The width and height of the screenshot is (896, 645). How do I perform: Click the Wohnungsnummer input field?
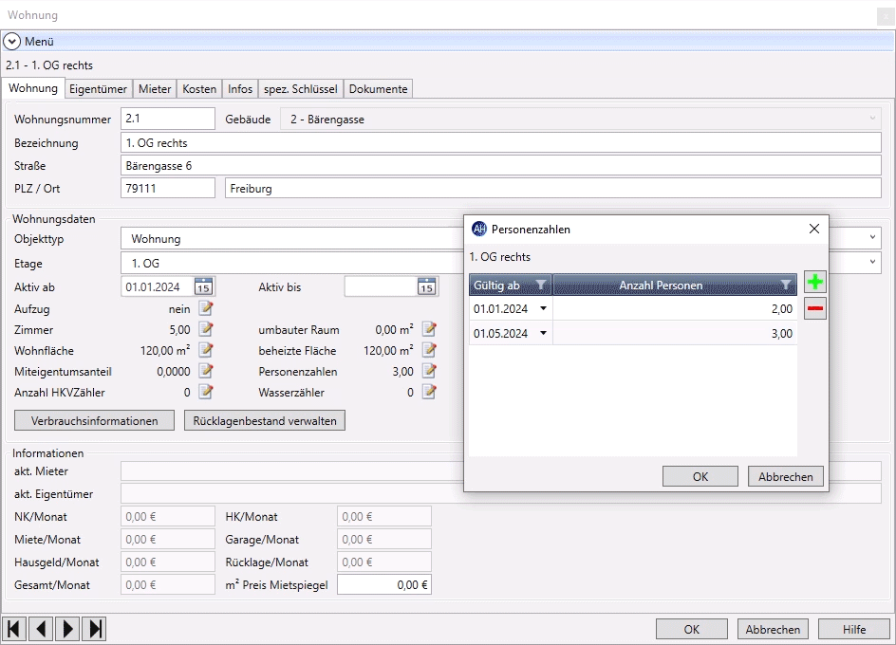(x=168, y=119)
